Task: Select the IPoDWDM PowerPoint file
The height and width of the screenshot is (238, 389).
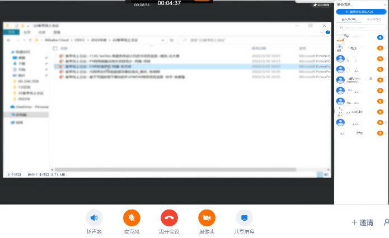Action: (125, 77)
